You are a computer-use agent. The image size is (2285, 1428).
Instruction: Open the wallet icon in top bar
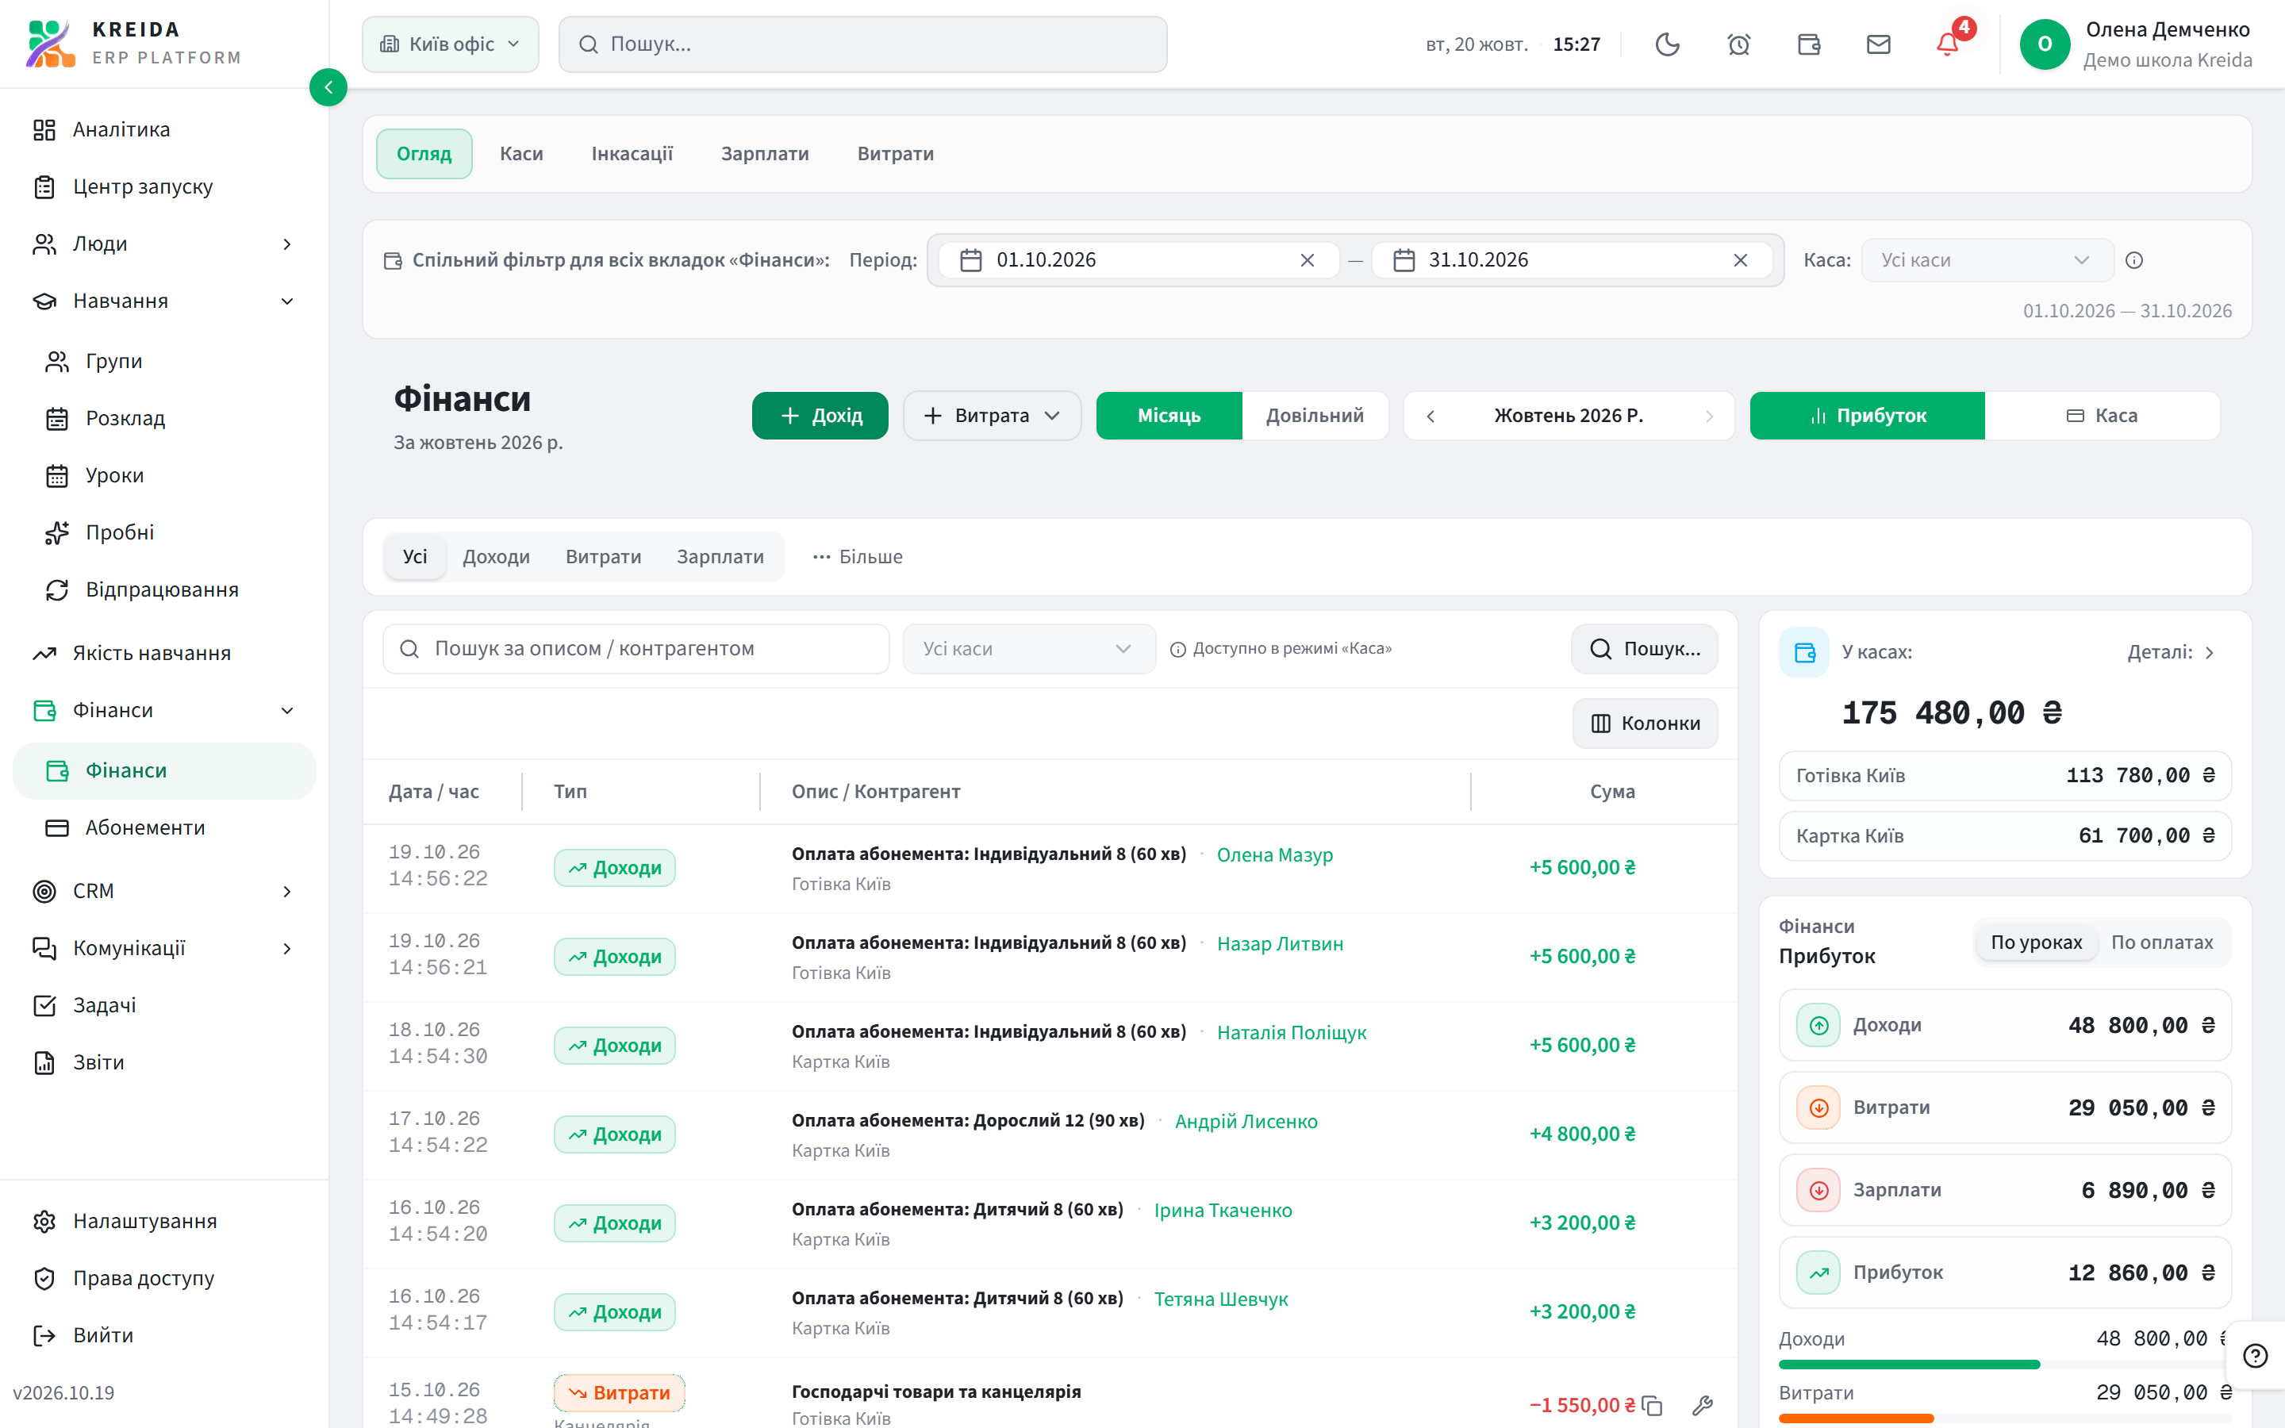(1808, 44)
